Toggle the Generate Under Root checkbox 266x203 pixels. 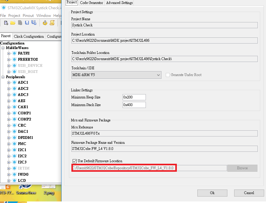pos(168,75)
